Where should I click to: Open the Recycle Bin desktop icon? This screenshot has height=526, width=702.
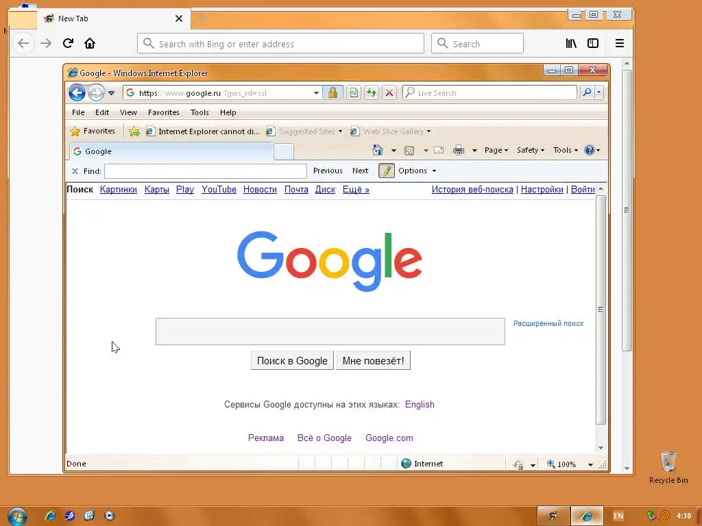tap(668, 467)
